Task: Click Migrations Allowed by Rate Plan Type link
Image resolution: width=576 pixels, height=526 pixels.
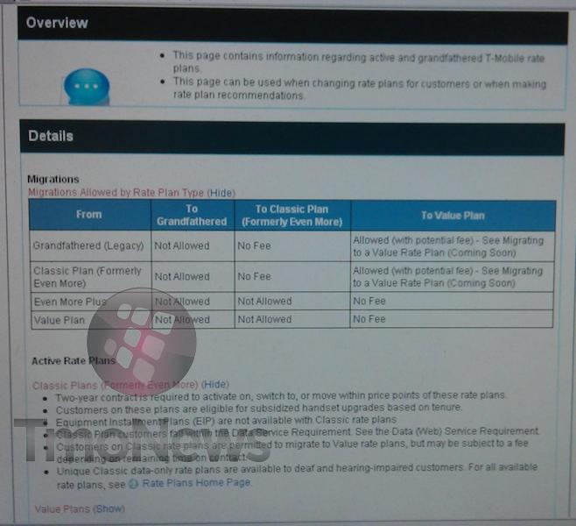Action: pyautogui.click(x=116, y=192)
